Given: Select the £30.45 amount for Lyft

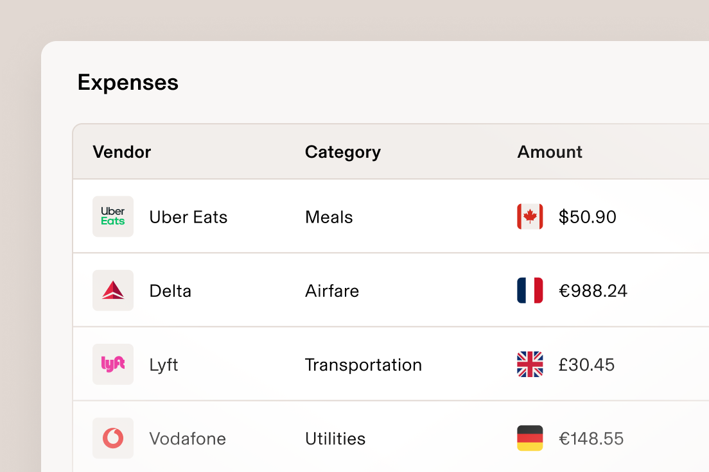Looking at the screenshot, I should tap(586, 364).
